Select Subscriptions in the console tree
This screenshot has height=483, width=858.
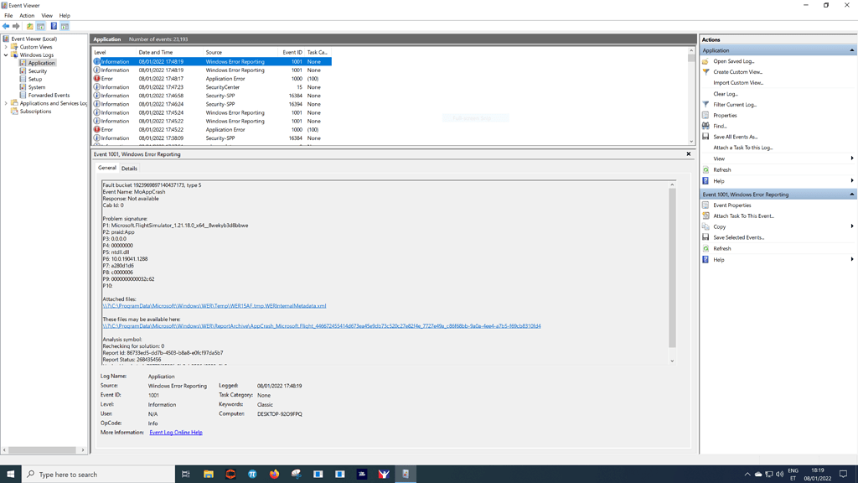tap(35, 112)
